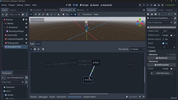Open the Node dock tab
This screenshot has height=100, width=178.
coord(161,10)
